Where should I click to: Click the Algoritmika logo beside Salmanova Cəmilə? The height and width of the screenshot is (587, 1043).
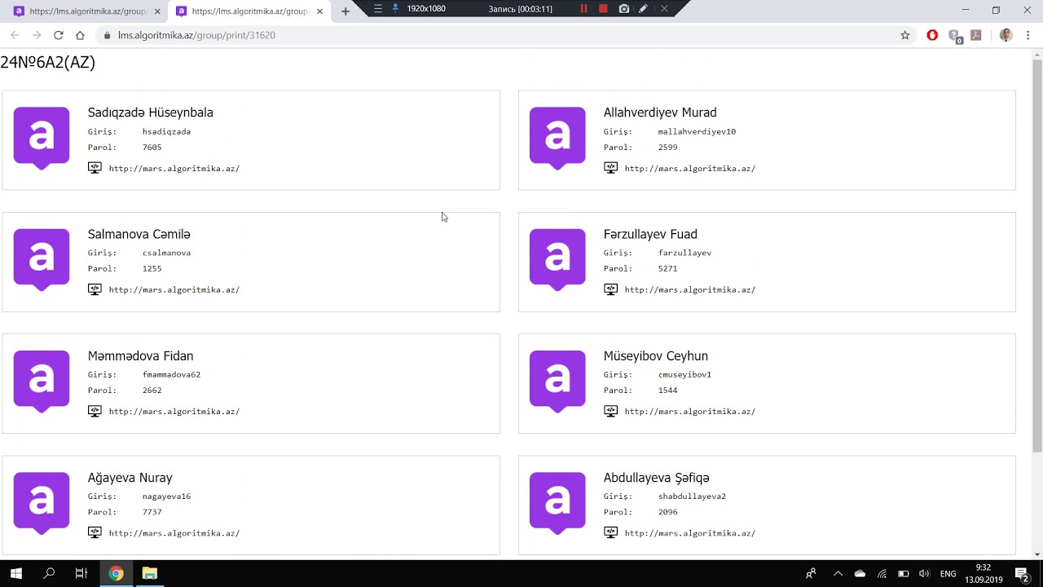[42, 259]
